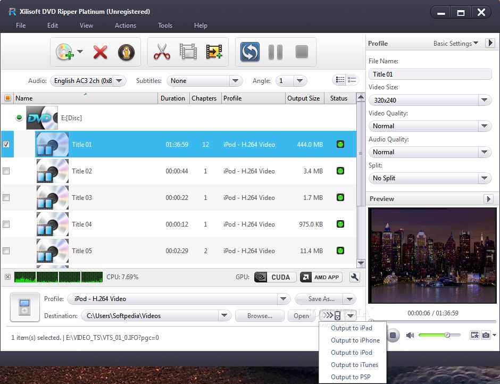This screenshot has height=384, width=500.
Task: Switch to detailed list view icon
Action: tap(340, 80)
